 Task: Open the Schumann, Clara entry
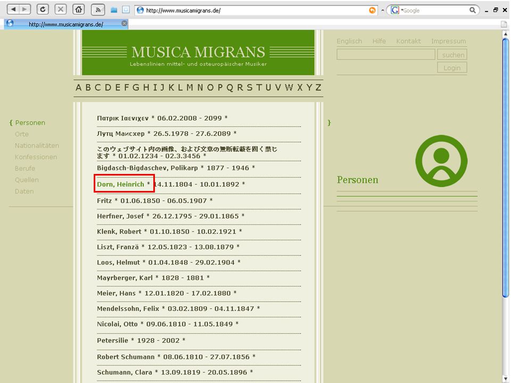click(124, 372)
